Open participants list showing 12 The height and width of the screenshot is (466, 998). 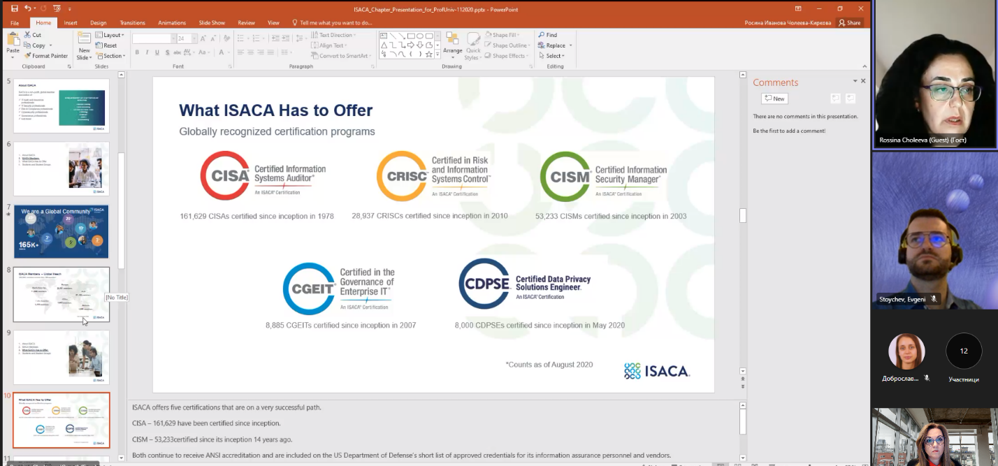point(964,351)
